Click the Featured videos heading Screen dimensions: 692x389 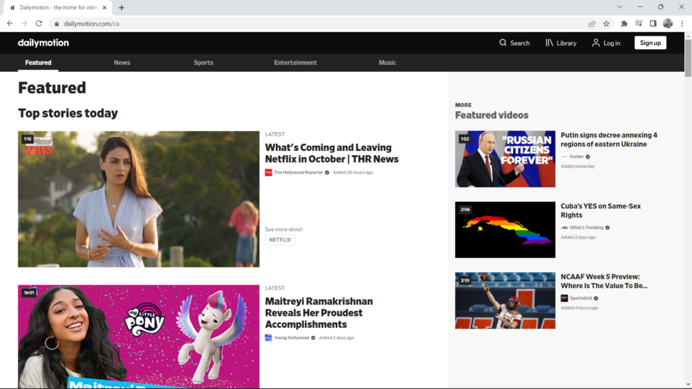(x=491, y=115)
